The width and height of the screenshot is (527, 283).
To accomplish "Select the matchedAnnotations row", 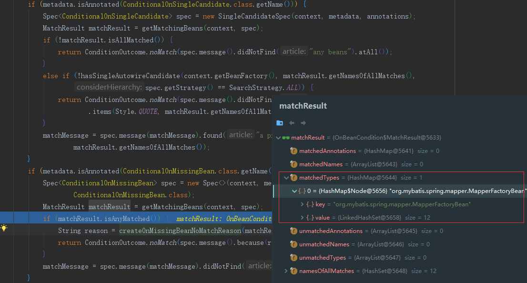I will point(400,151).
